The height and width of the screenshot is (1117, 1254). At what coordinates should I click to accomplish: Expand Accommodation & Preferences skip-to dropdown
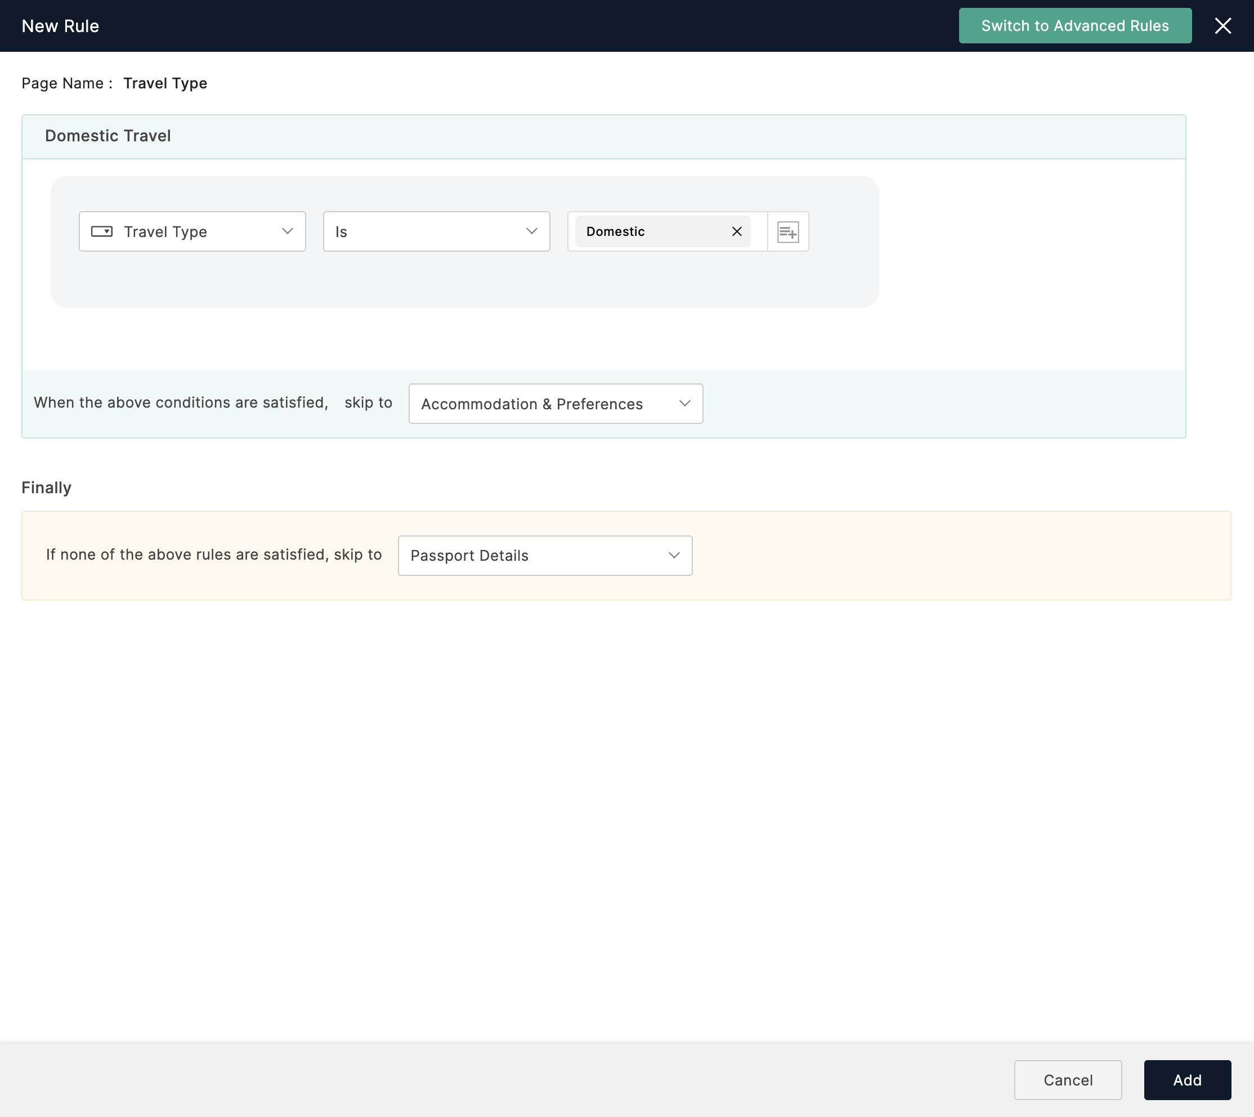click(555, 403)
